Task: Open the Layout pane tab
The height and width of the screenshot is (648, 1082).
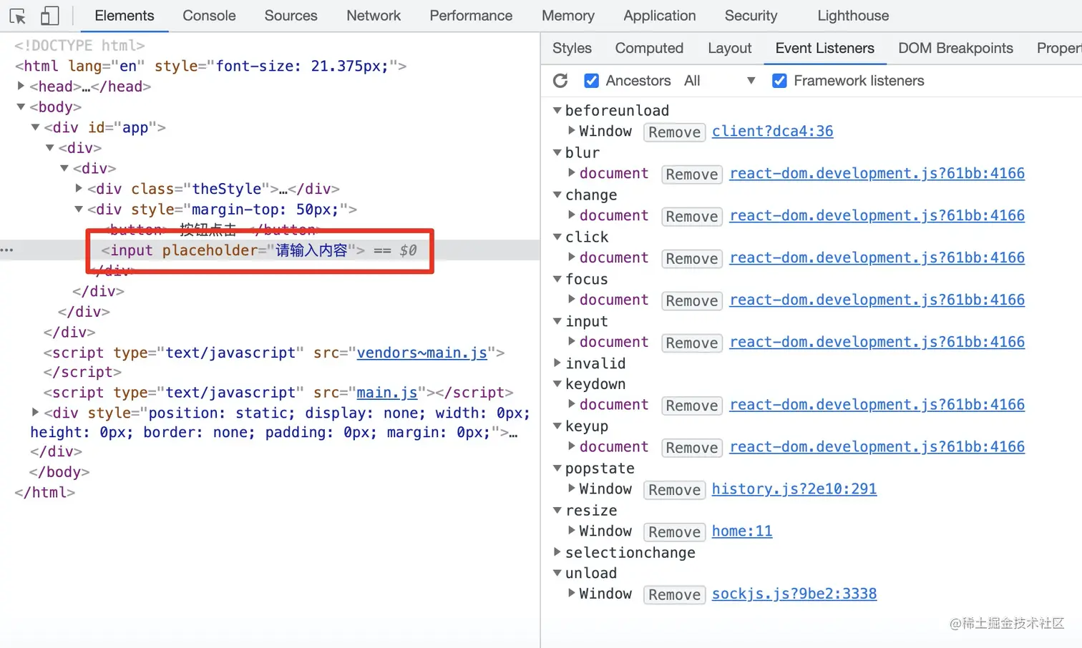Action: 729,48
